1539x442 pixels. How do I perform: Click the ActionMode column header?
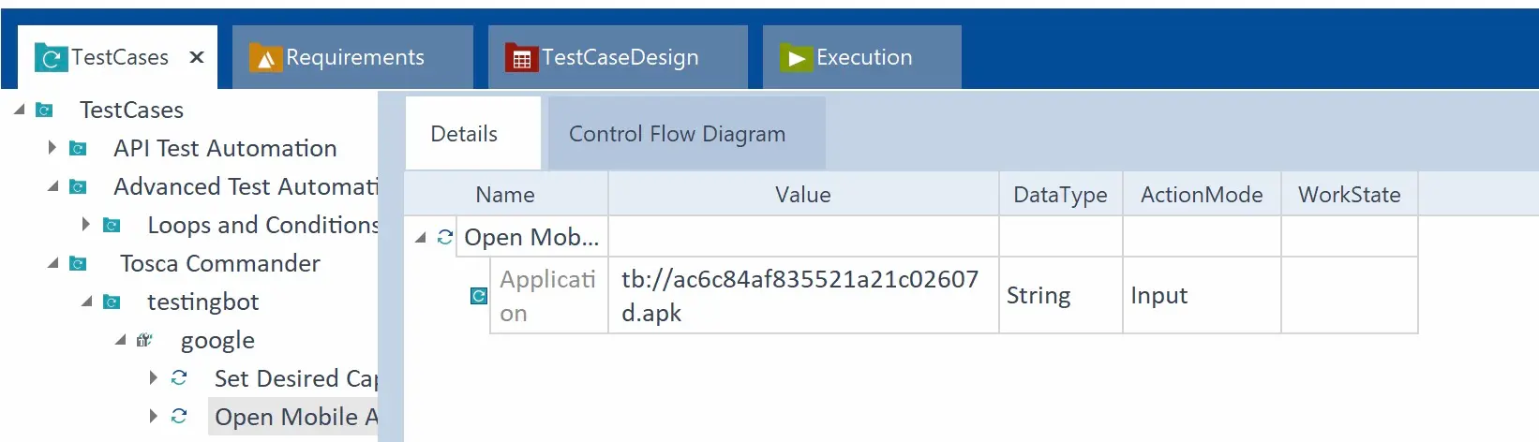[1202, 194]
